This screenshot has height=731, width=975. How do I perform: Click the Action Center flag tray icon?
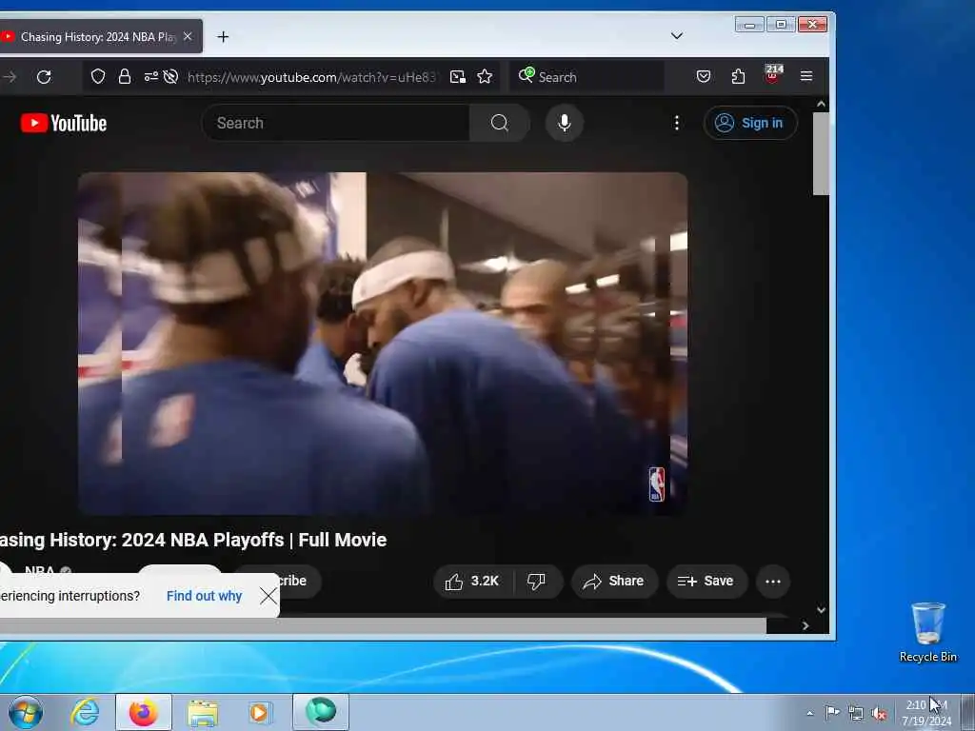832,712
